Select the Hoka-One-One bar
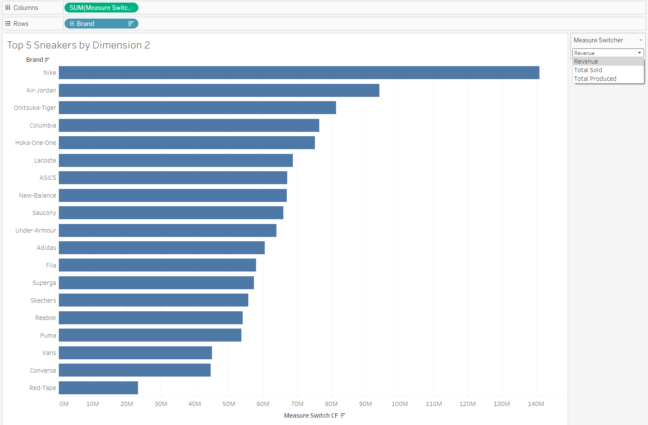Image resolution: width=648 pixels, height=425 pixels. click(187, 143)
